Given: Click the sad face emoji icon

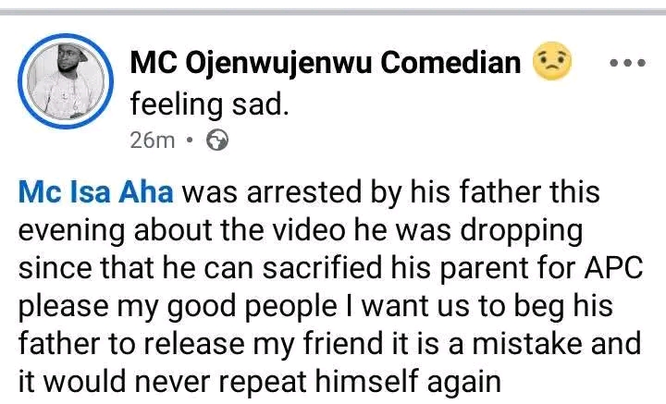Looking at the screenshot, I should coord(552,62).
